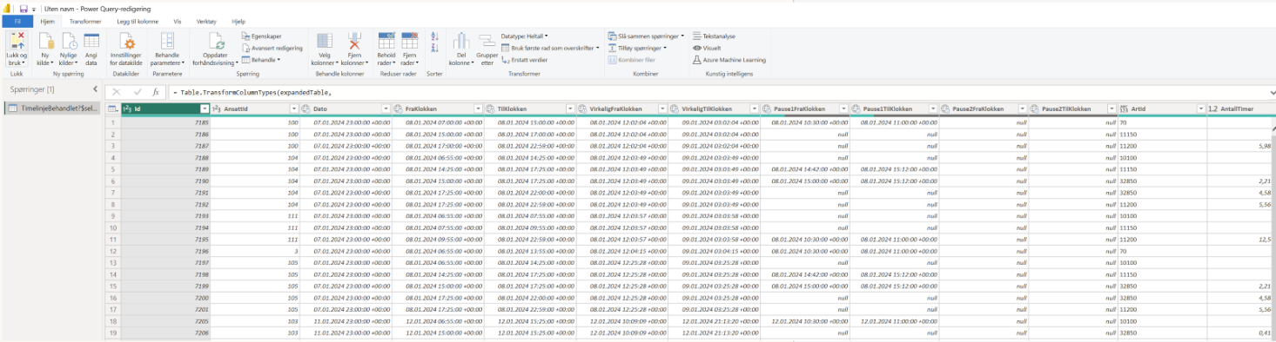The image size is (1276, 342).
Task: Sort ascending with A-Z icon
Action: tap(435, 36)
